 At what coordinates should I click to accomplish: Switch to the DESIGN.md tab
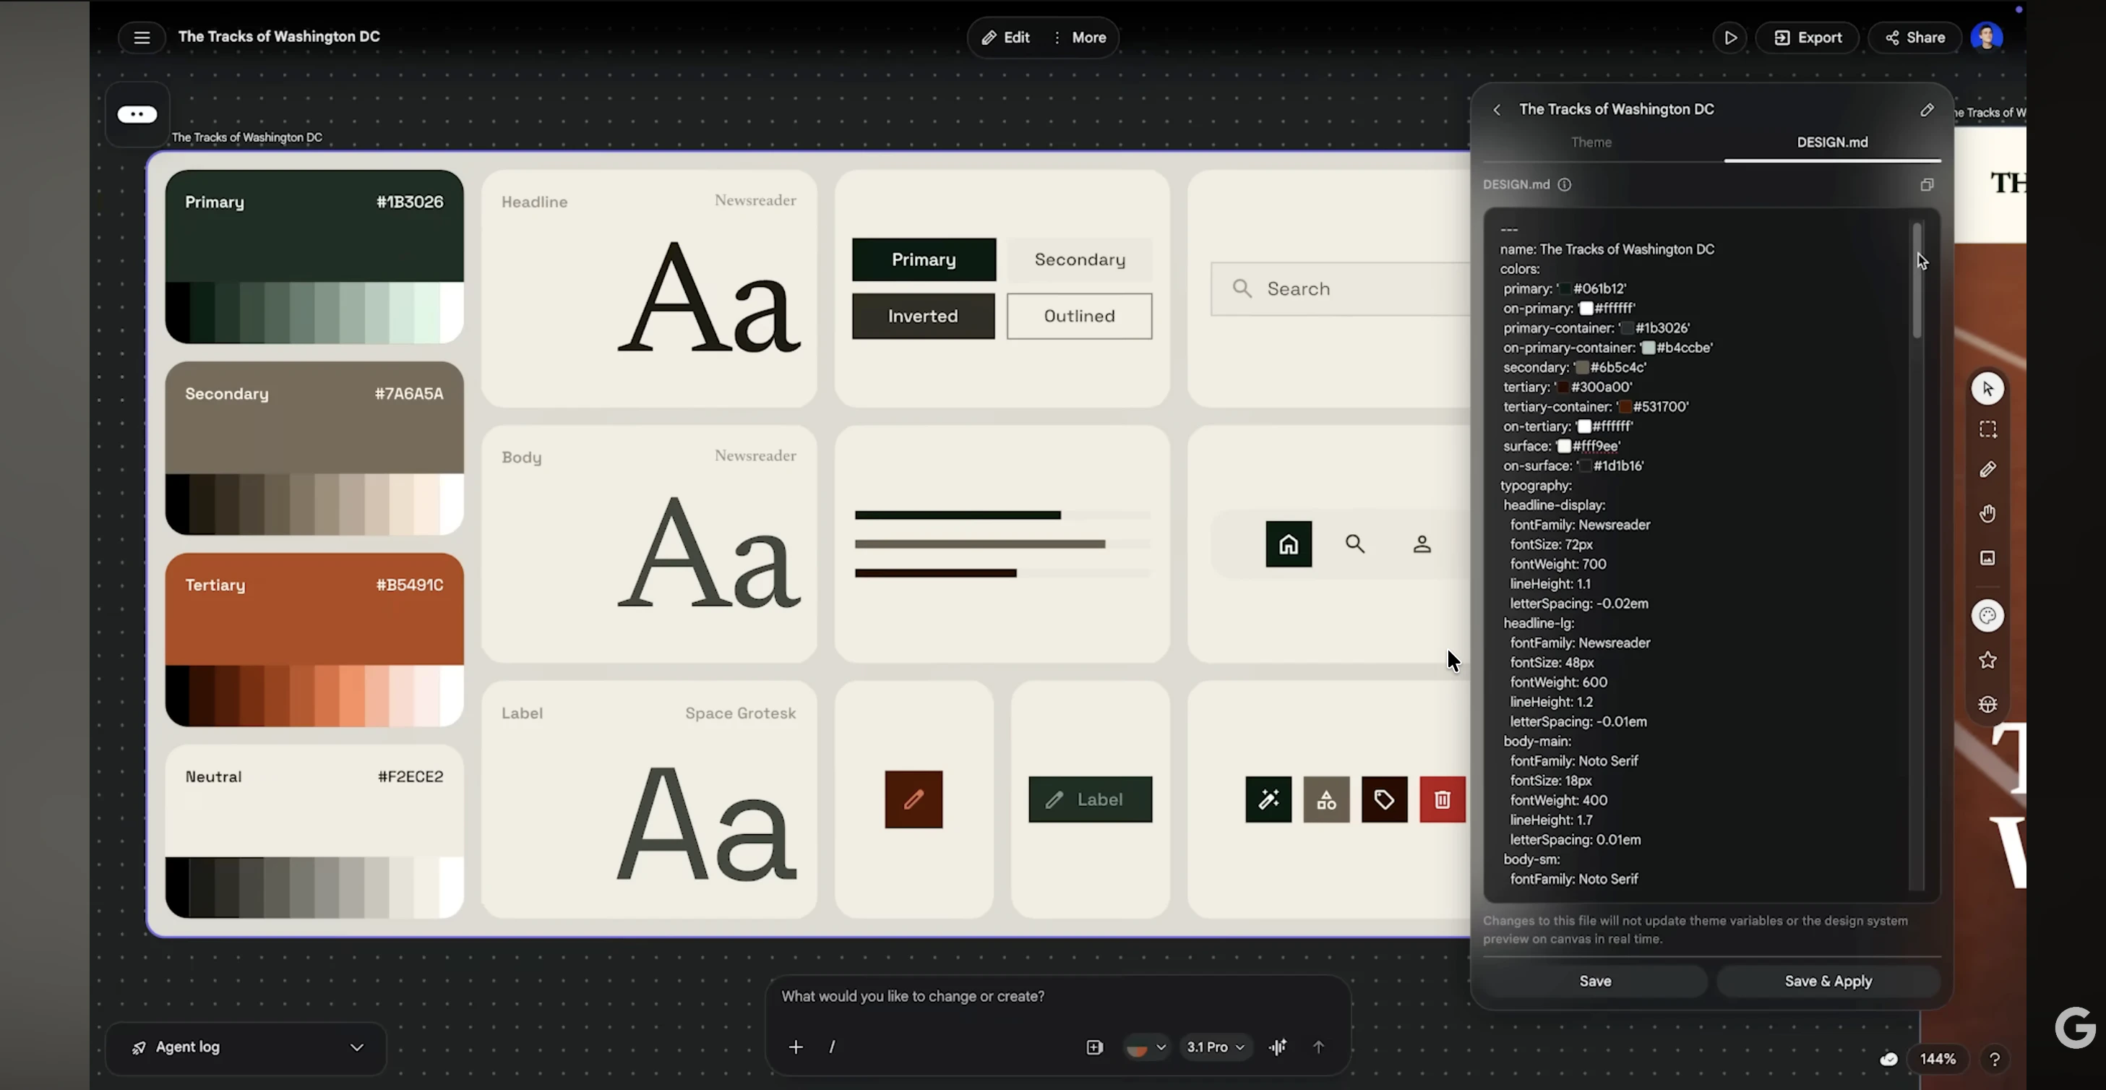coord(1832,142)
